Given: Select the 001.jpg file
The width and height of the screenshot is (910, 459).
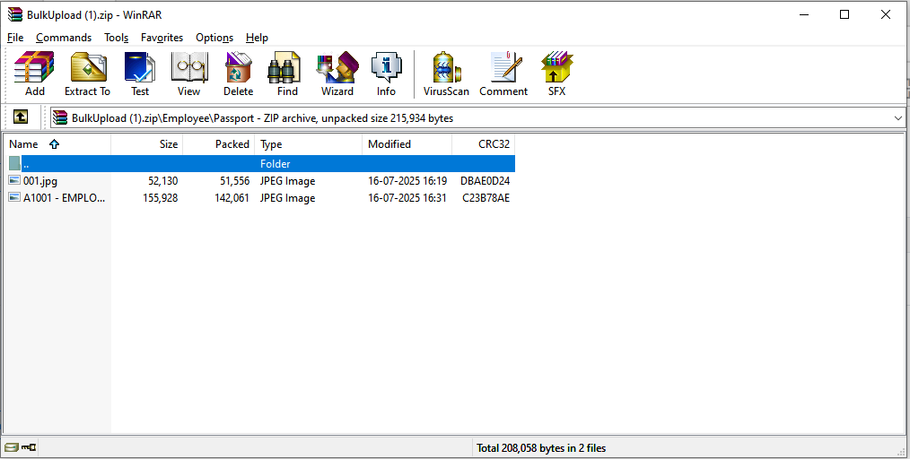Looking at the screenshot, I should tap(39, 181).
